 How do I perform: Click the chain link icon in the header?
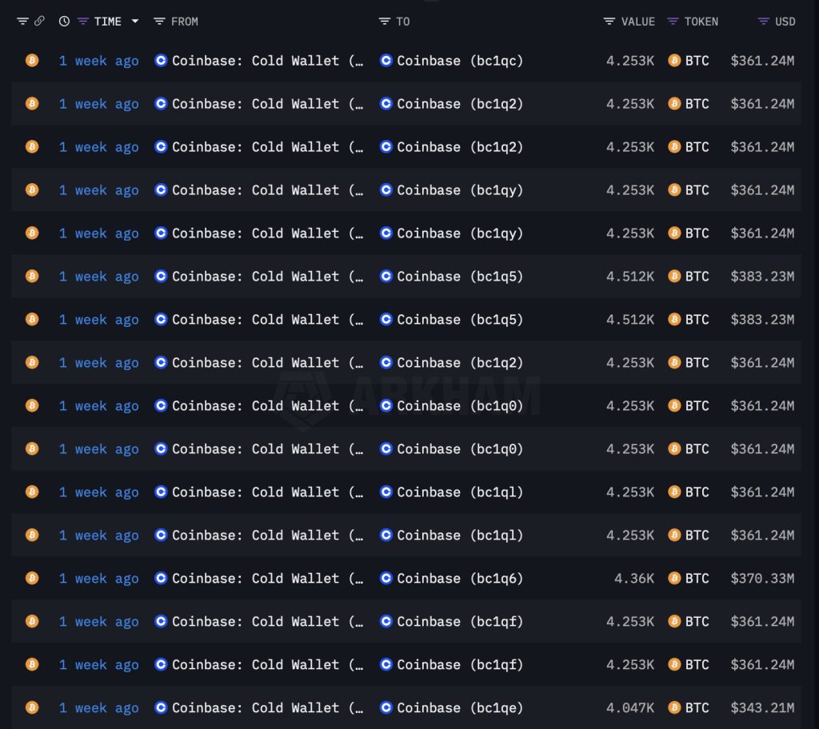point(39,22)
